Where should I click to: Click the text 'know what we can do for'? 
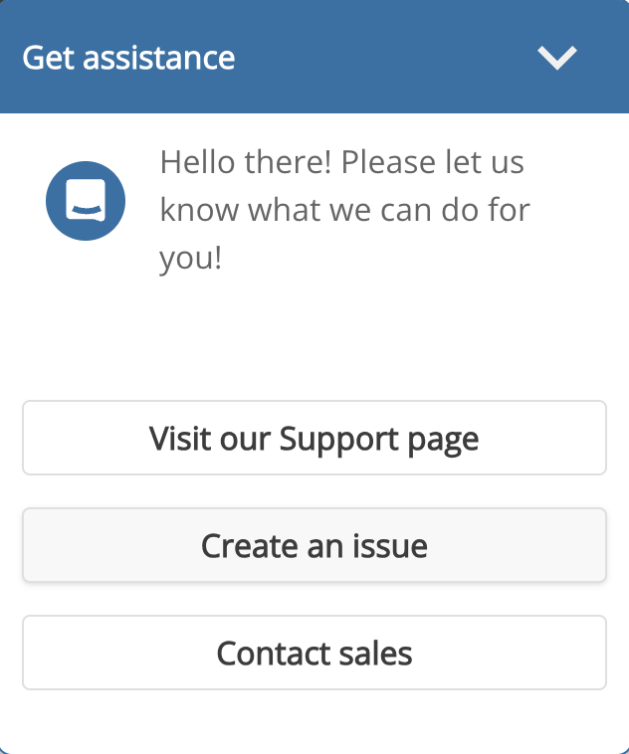(x=344, y=210)
